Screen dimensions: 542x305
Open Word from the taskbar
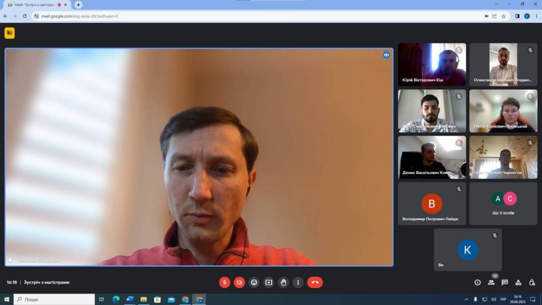click(130, 299)
